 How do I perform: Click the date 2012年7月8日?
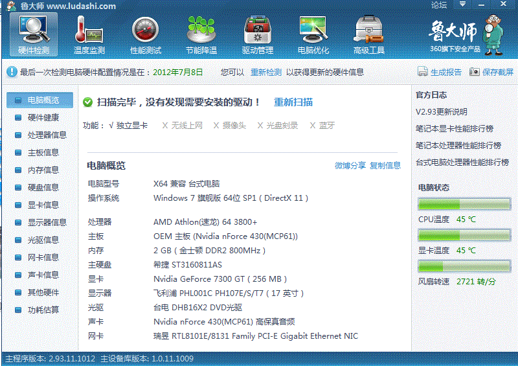177,72
